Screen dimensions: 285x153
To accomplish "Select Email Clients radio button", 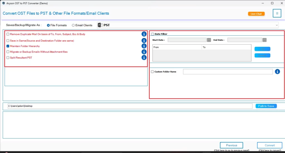I will coord(73,25).
